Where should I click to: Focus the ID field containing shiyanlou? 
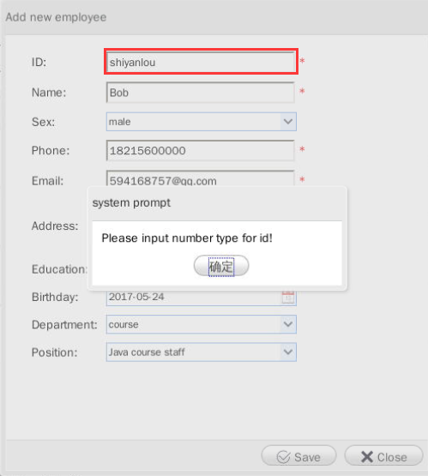201,62
